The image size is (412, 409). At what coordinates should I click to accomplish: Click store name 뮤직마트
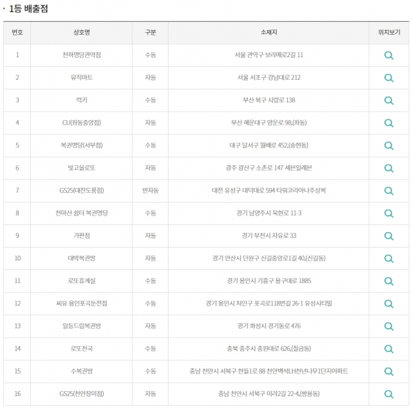[x=82, y=77]
